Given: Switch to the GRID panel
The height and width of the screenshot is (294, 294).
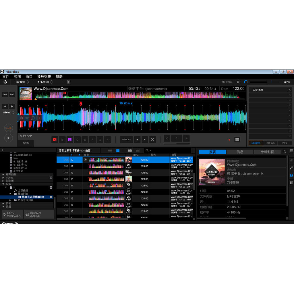Looking at the screenshot, I should pyautogui.click(x=26, y=143).
